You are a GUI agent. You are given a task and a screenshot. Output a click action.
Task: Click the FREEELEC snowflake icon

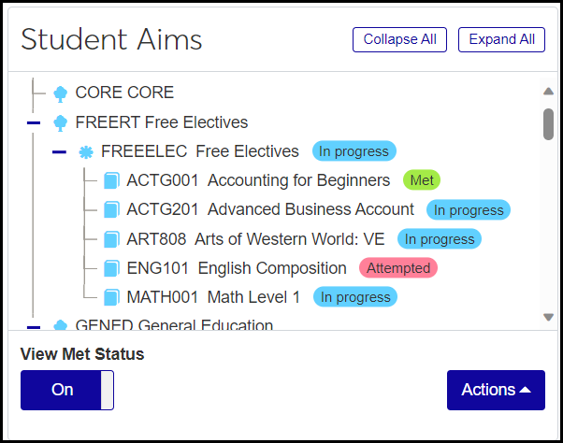pyautogui.click(x=86, y=151)
